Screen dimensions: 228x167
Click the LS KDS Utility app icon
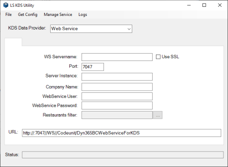click(6, 5)
